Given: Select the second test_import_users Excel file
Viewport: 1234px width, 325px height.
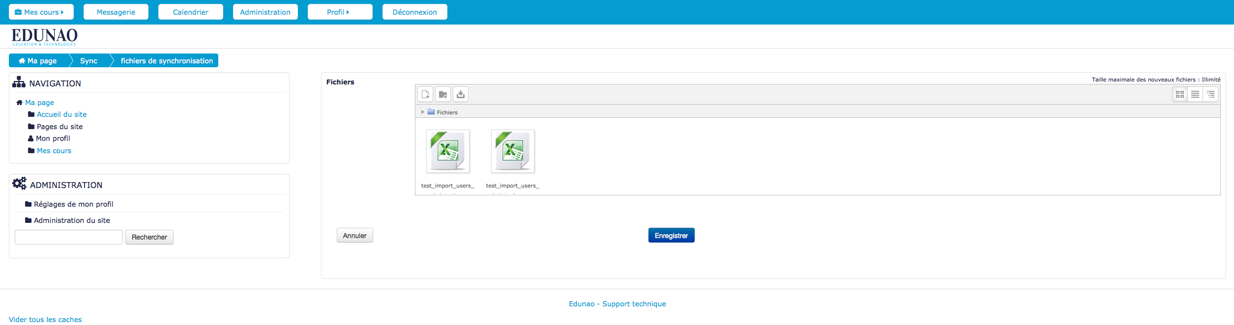Looking at the screenshot, I should tap(513, 151).
